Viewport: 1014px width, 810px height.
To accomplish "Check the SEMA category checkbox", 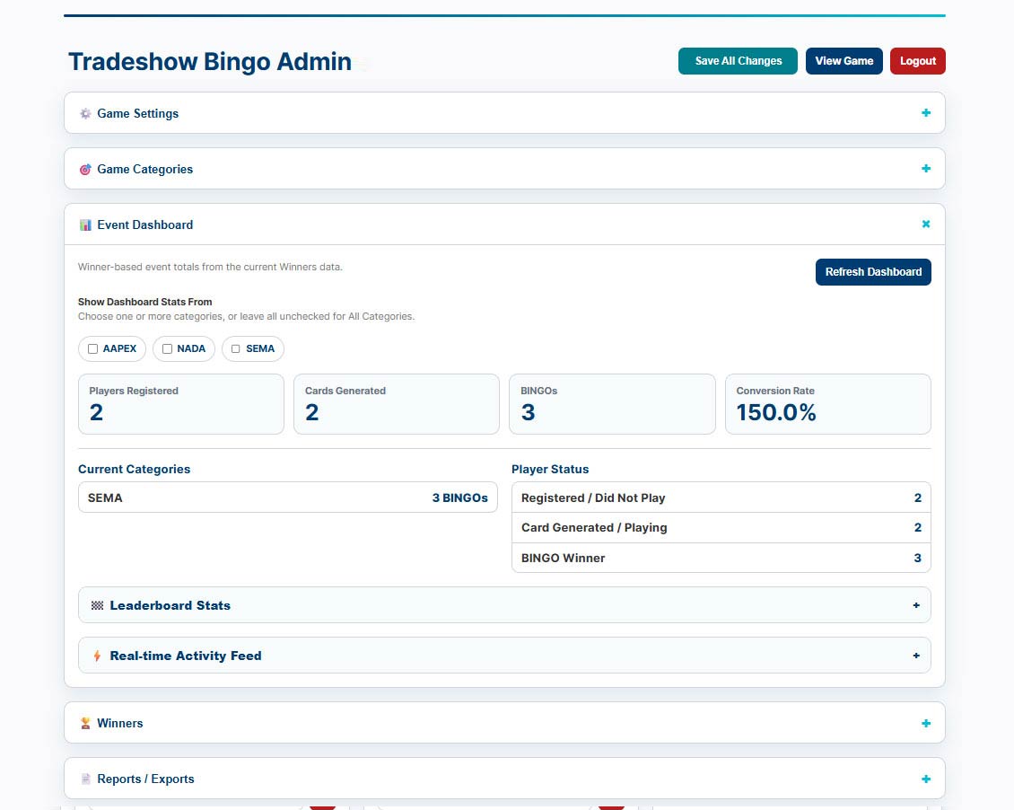I will click(235, 348).
